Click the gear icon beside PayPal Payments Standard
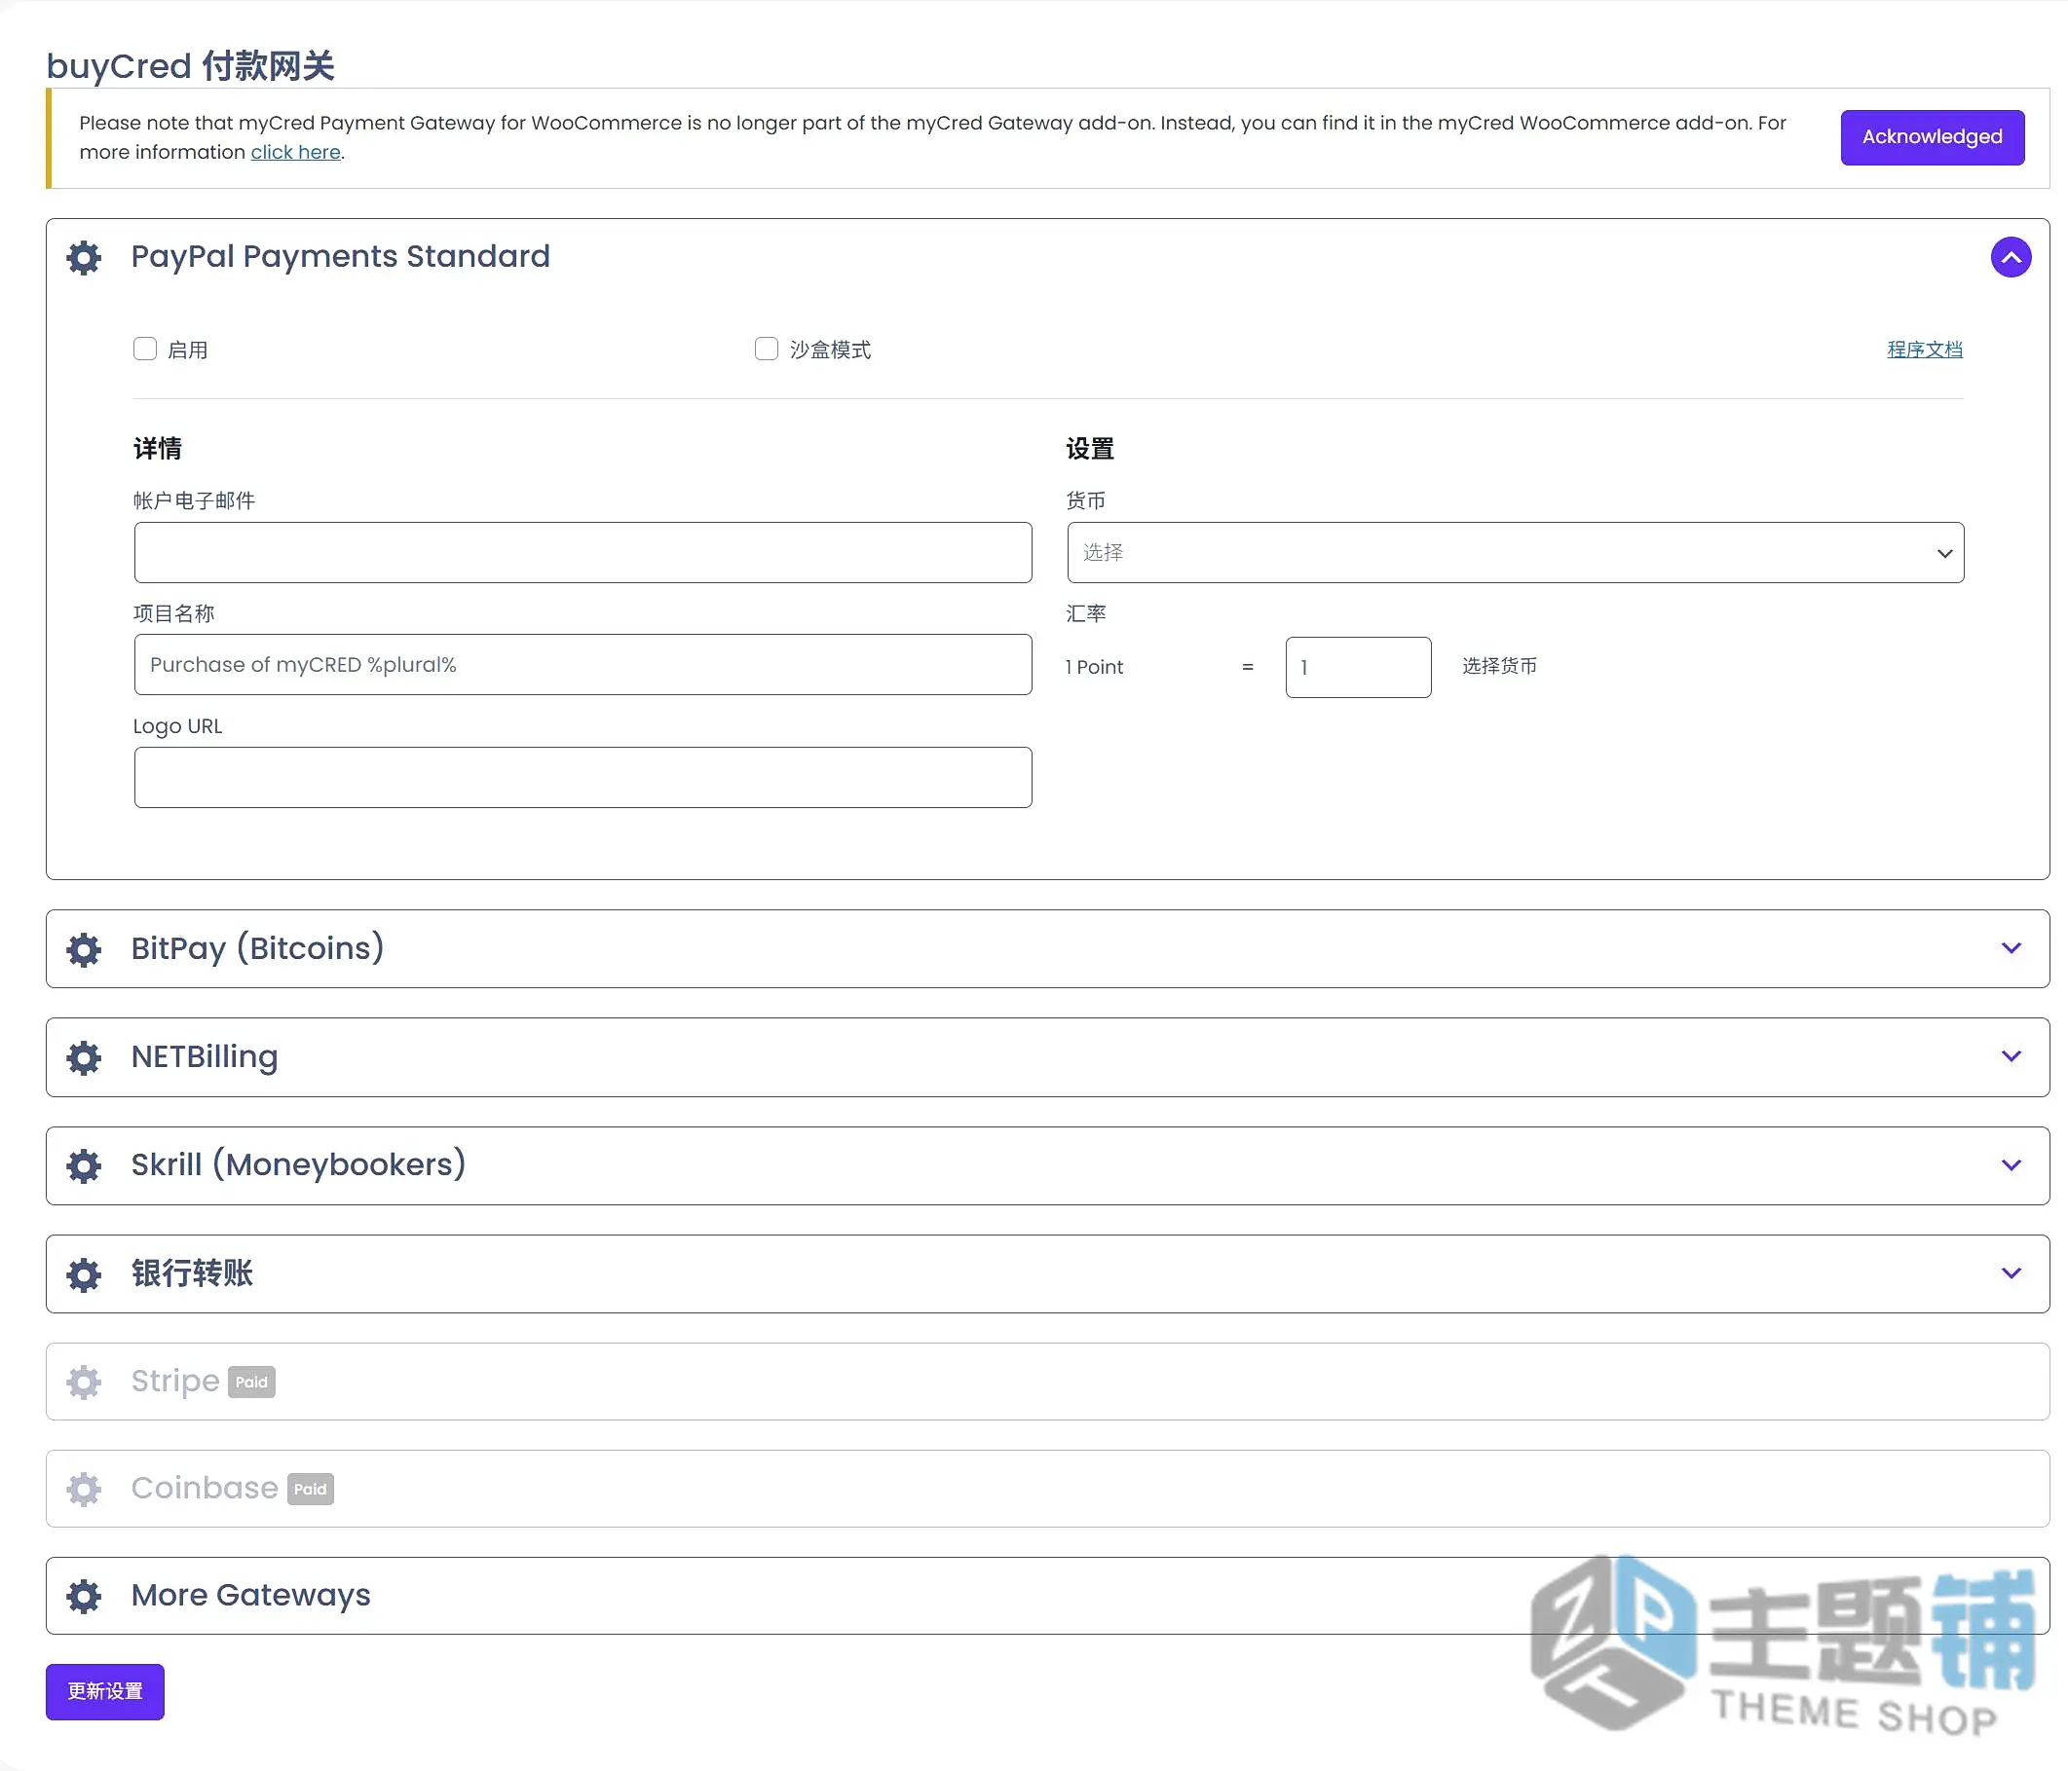 [x=84, y=257]
